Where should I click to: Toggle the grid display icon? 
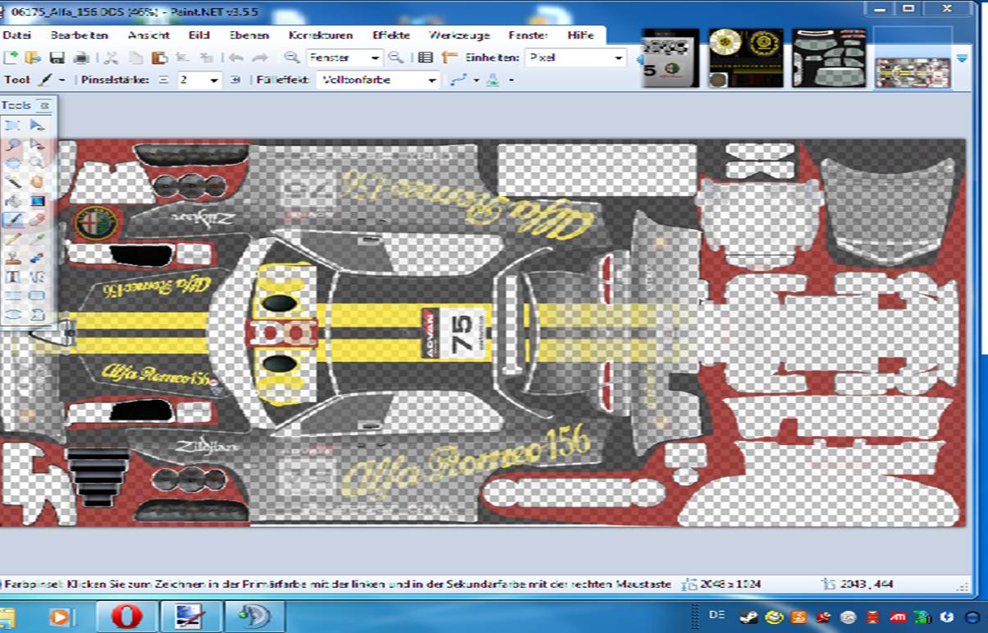click(425, 57)
